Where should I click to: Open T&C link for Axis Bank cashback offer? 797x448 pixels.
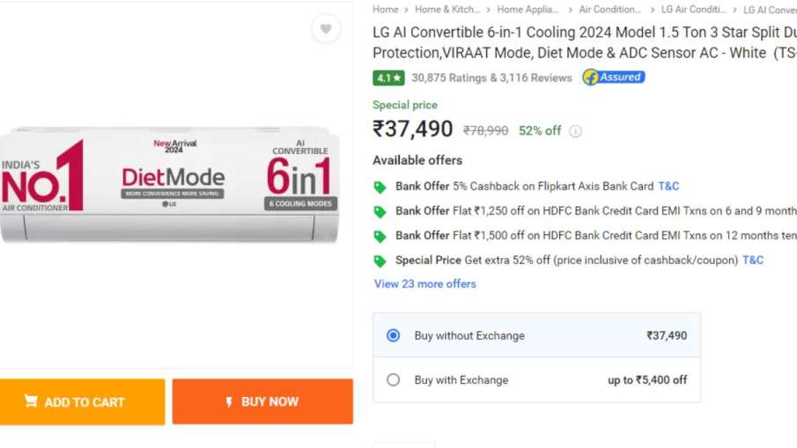point(668,187)
